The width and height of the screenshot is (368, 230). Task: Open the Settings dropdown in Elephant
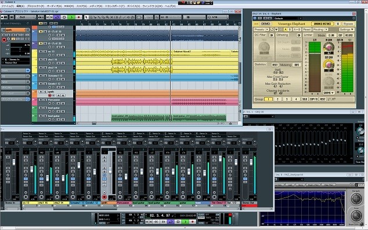(x=347, y=30)
